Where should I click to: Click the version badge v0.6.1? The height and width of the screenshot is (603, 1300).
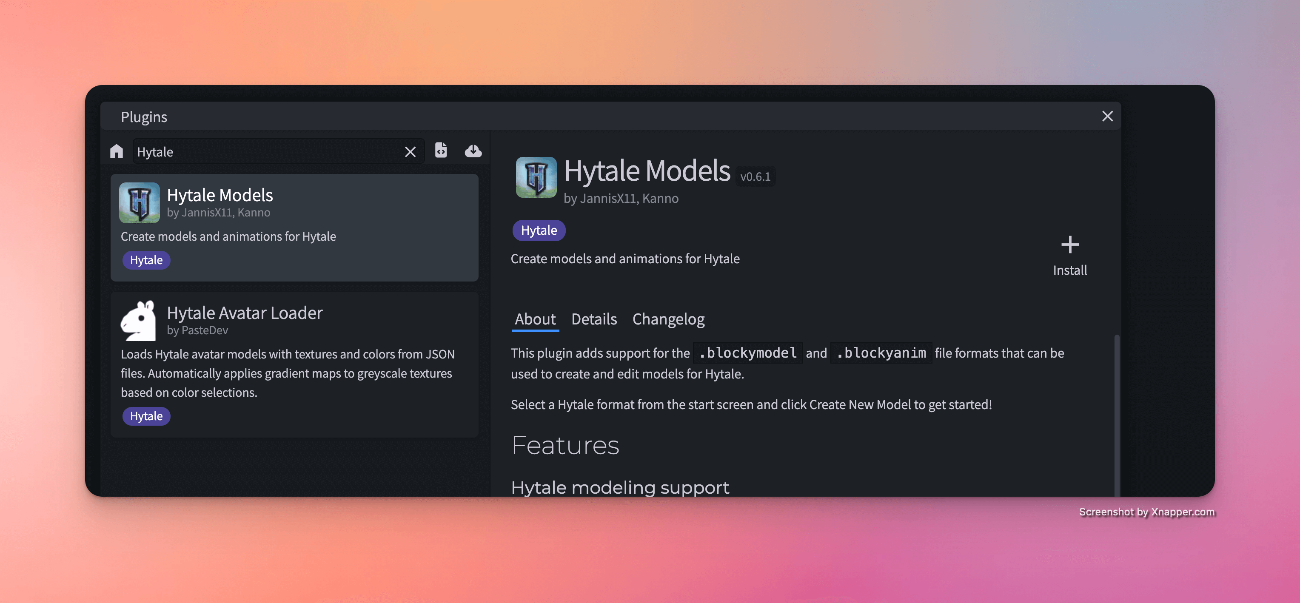[755, 176]
